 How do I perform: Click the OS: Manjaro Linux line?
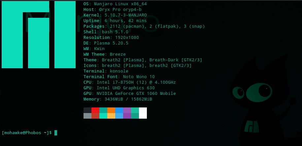[x=115, y=4]
